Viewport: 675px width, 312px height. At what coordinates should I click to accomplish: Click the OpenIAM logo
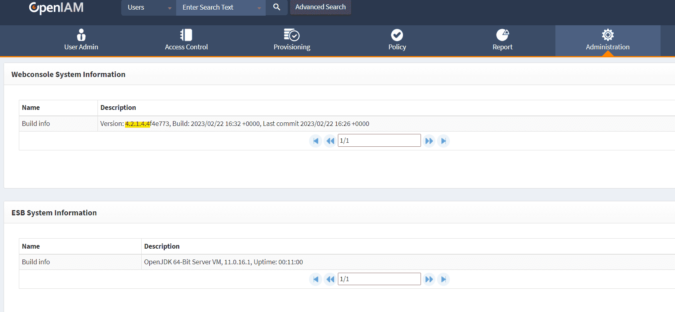56,8
